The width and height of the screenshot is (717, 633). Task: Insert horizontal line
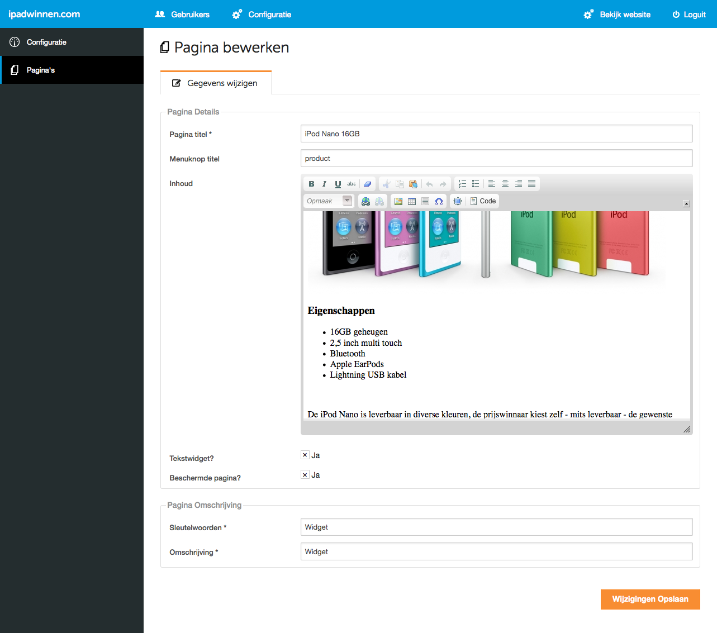425,201
